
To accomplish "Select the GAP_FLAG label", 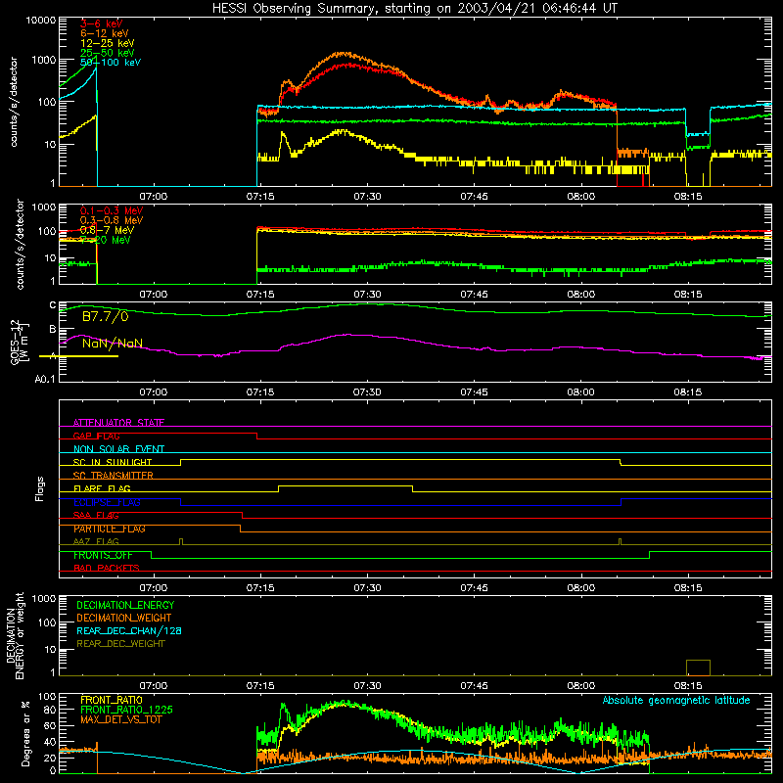I will click(x=96, y=436).
